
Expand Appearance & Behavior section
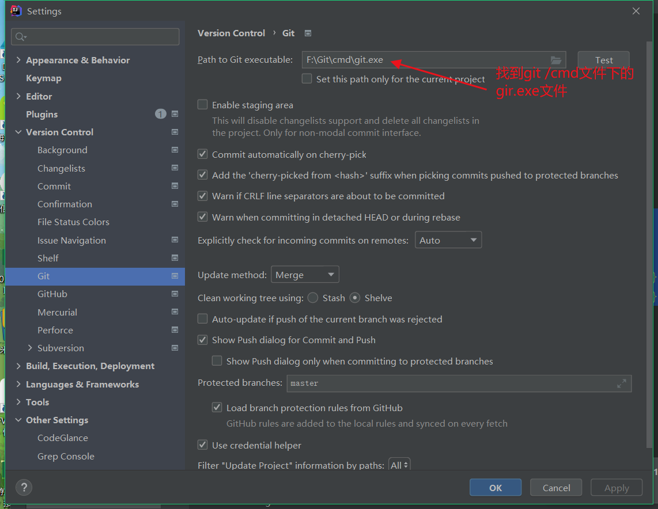(18, 60)
